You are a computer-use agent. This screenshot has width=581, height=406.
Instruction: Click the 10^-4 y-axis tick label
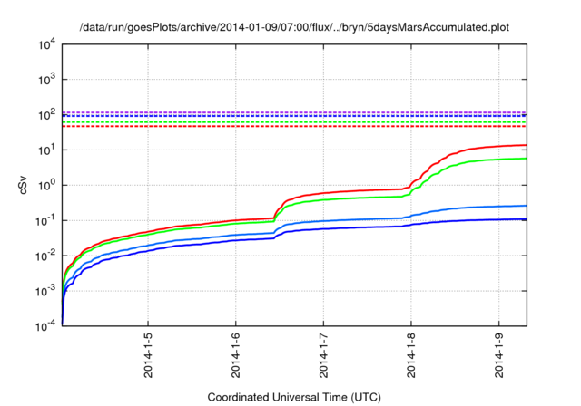[x=45, y=325]
